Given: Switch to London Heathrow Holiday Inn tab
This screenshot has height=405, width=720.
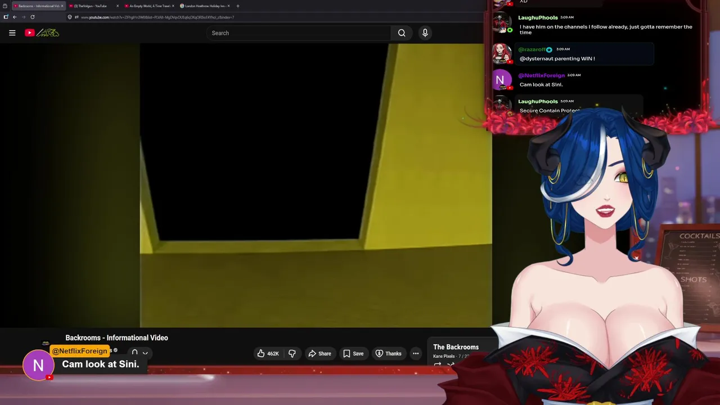Looking at the screenshot, I should [x=203, y=6].
